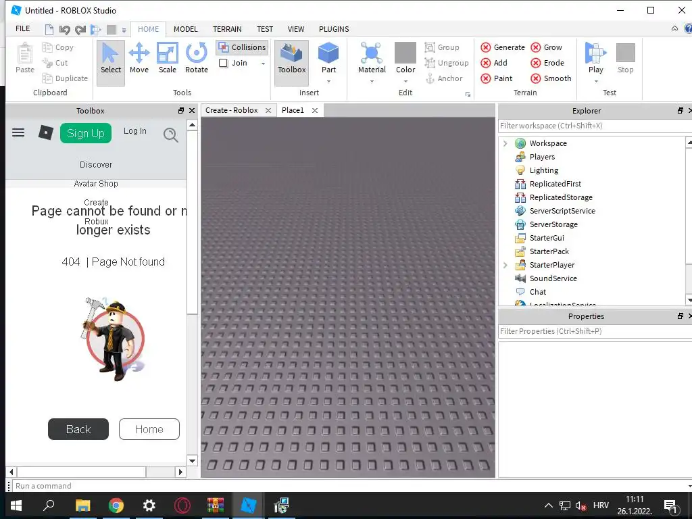The width and height of the screenshot is (692, 519).
Task: Click the Log In link
Action: (x=134, y=131)
